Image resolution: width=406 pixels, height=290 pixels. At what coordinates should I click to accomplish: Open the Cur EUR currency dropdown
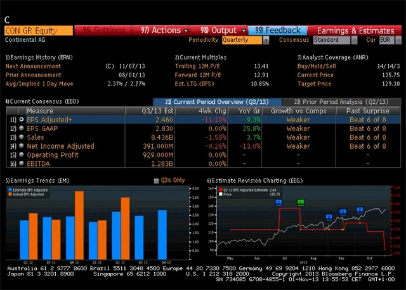(386, 40)
